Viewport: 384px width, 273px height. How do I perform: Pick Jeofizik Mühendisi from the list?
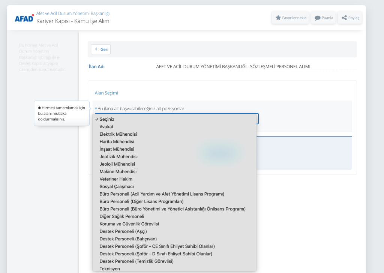[118, 157]
